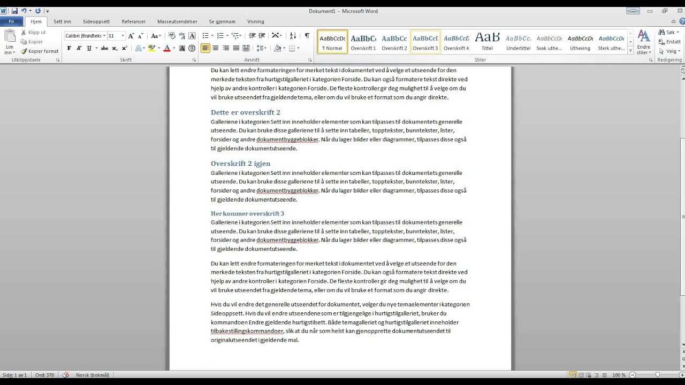This screenshot has width=685, height=385.
Task: Apply Overskrift 4 style
Action: pos(456,42)
